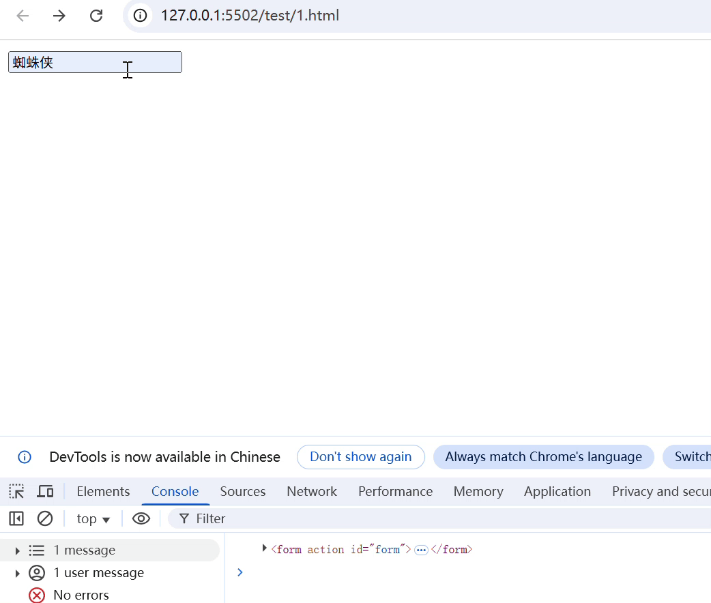This screenshot has width=711, height=603.
Task: Select the 1 message sidebar entry
Action: tap(84, 550)
